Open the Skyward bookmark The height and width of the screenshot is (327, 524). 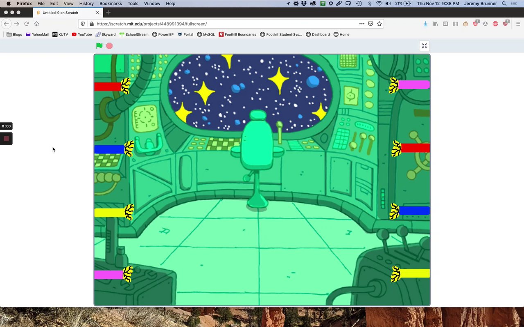pos(106,34)
